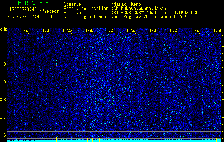
Task: Click the 1.0 frequency axis label
Action: (4, 64)
